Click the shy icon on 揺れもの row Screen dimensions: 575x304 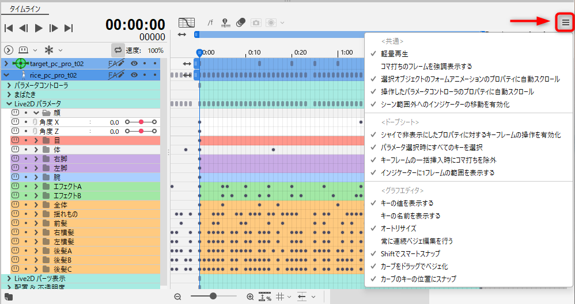coord(15,214)
